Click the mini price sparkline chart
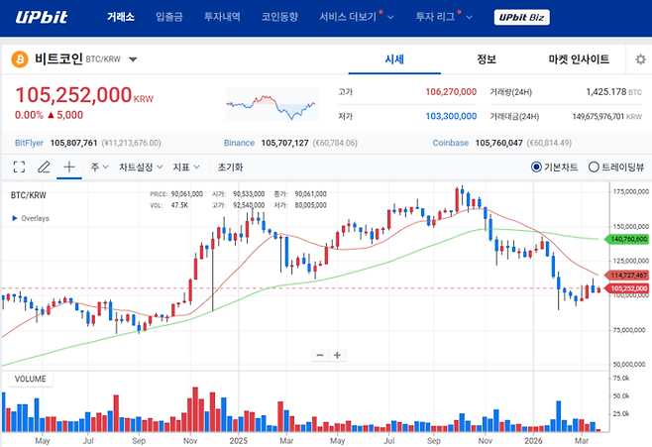 click(x=271, y=104)
